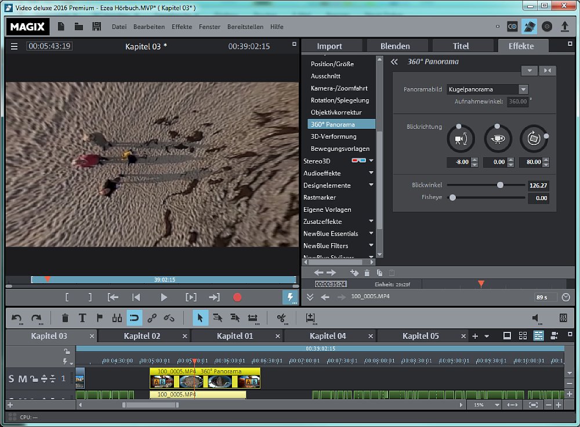Open the Bearbeiten menu
This screenshot has width=580, height=427.
[x=148, y=27]
